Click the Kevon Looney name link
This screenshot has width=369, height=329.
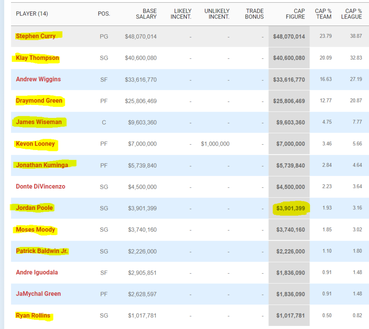pyautogui.click(x=35, y=144)
